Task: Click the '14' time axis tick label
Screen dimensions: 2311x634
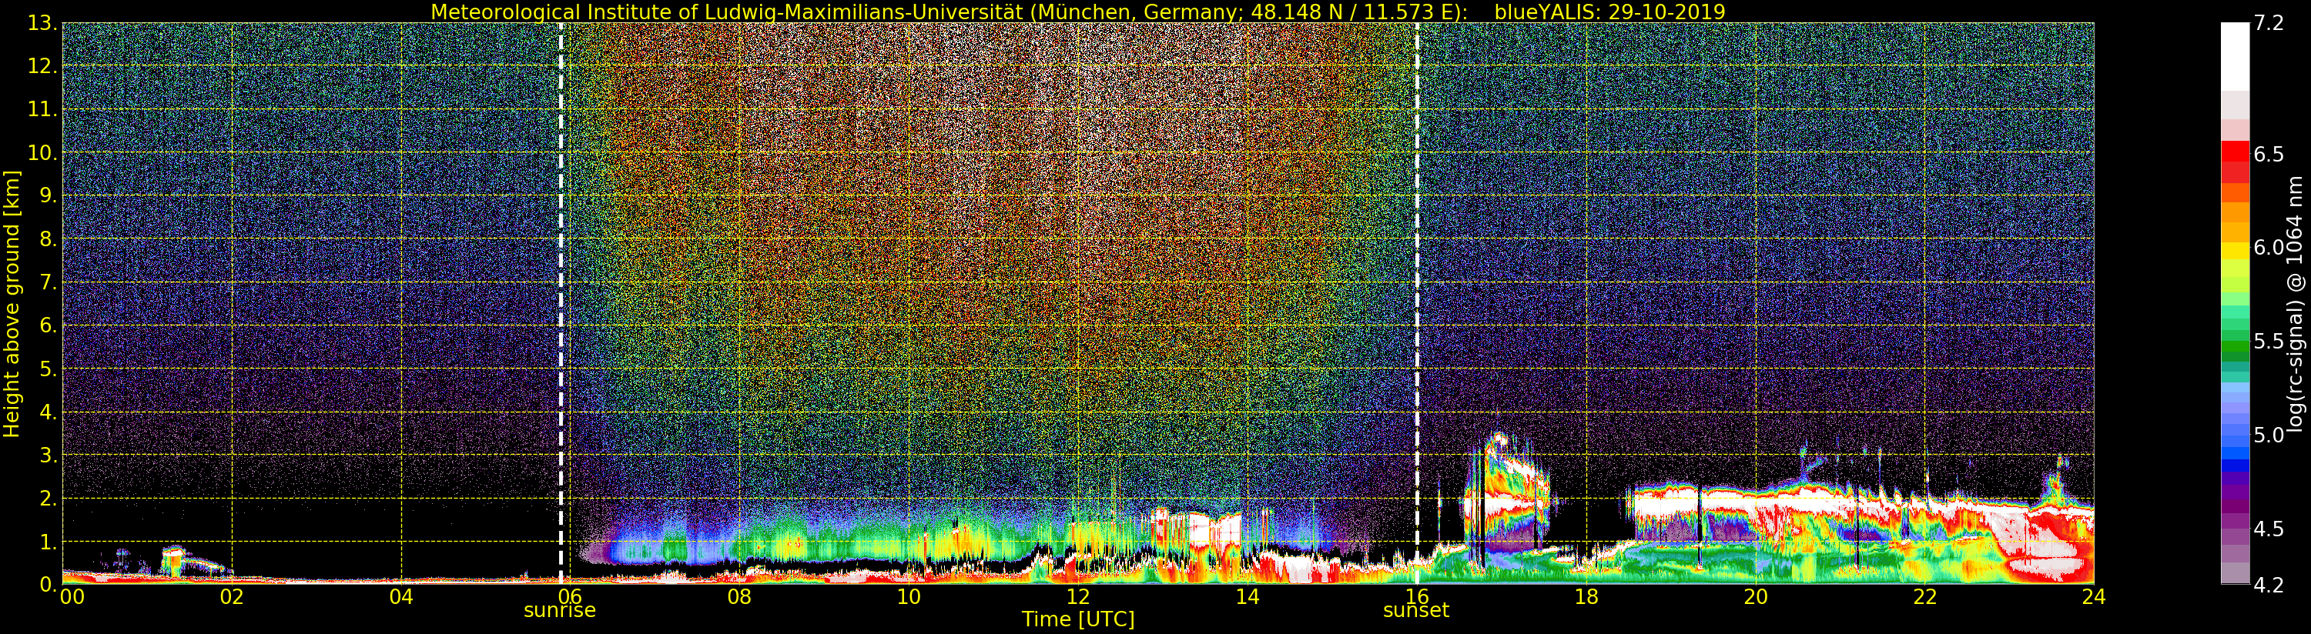Action: (1247, 596)
